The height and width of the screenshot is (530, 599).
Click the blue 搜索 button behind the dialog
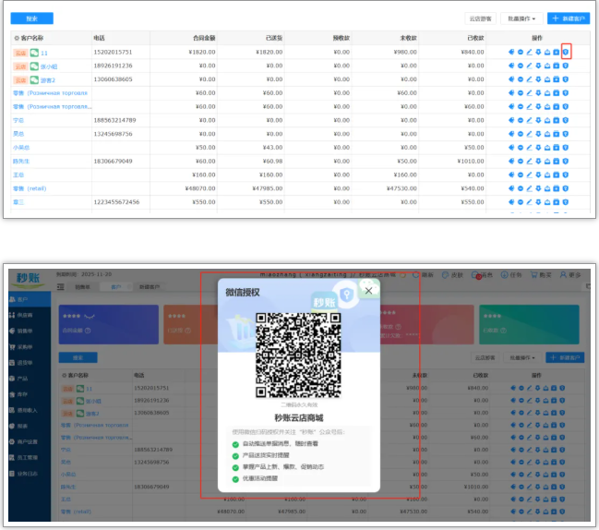[x=78, y=357]
